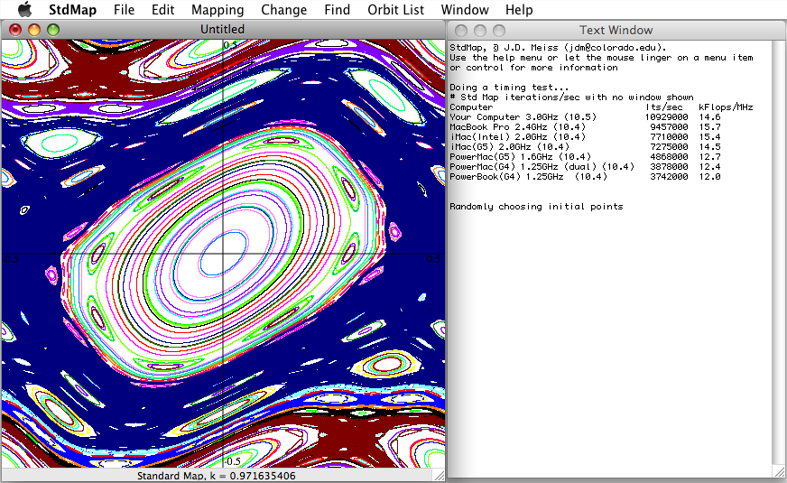The image size is (787, 483).
Task: Click the center of the standard map plot
Action: click(222, 254)
